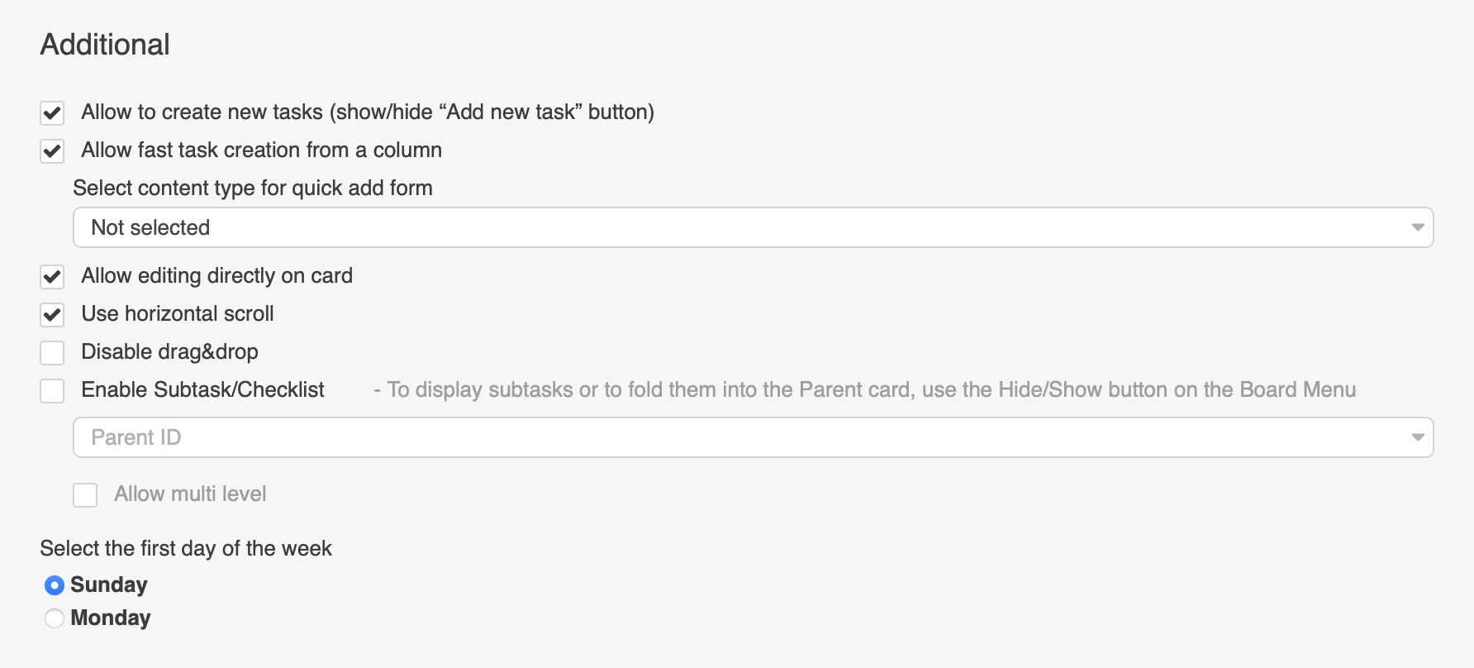This screenshot has width=1474, height=668.
Task: Click the 'Sunday' label text
Action: 109,585
